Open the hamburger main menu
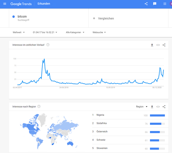The width and height of the screenshot is (172, 153). (x=5, y=4)
